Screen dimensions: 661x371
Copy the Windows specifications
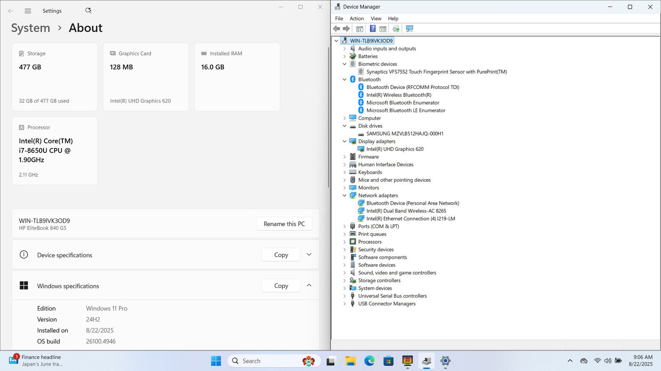pos(281,286)
